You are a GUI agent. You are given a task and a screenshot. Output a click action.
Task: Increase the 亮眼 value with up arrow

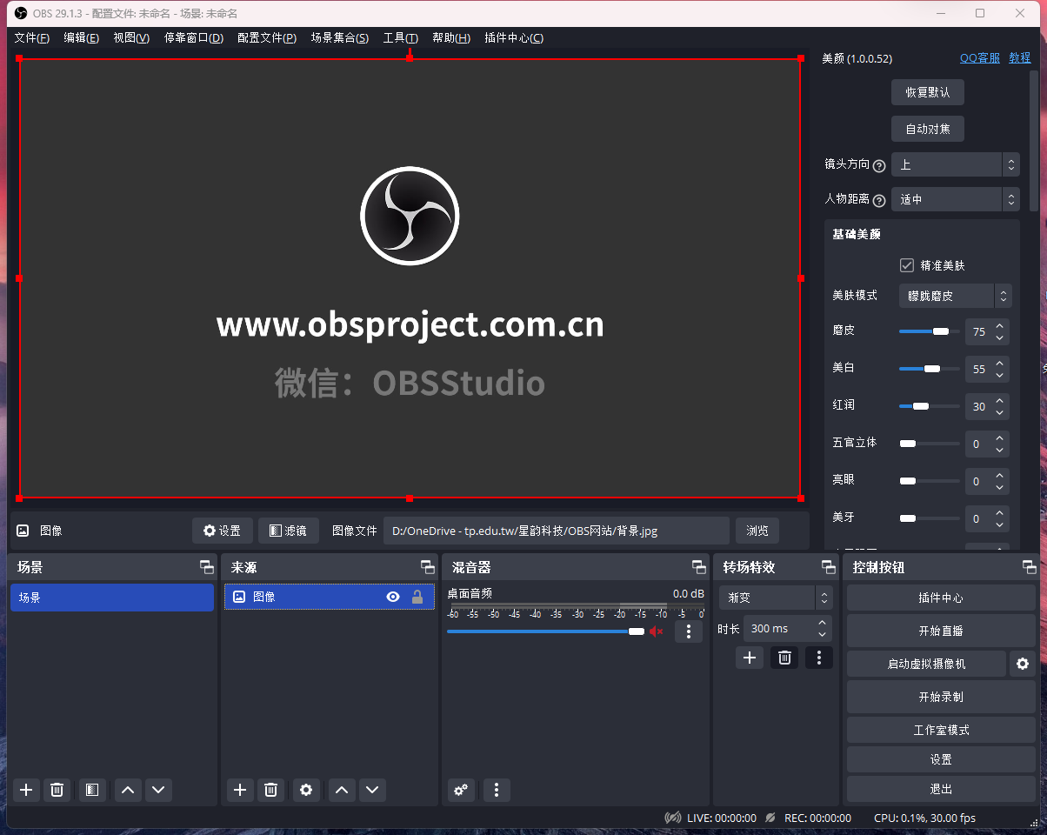point(1000,476)
